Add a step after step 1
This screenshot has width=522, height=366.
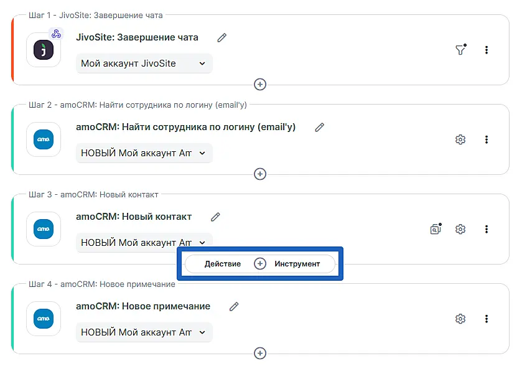pyautogui.click(x=260, y=84)
